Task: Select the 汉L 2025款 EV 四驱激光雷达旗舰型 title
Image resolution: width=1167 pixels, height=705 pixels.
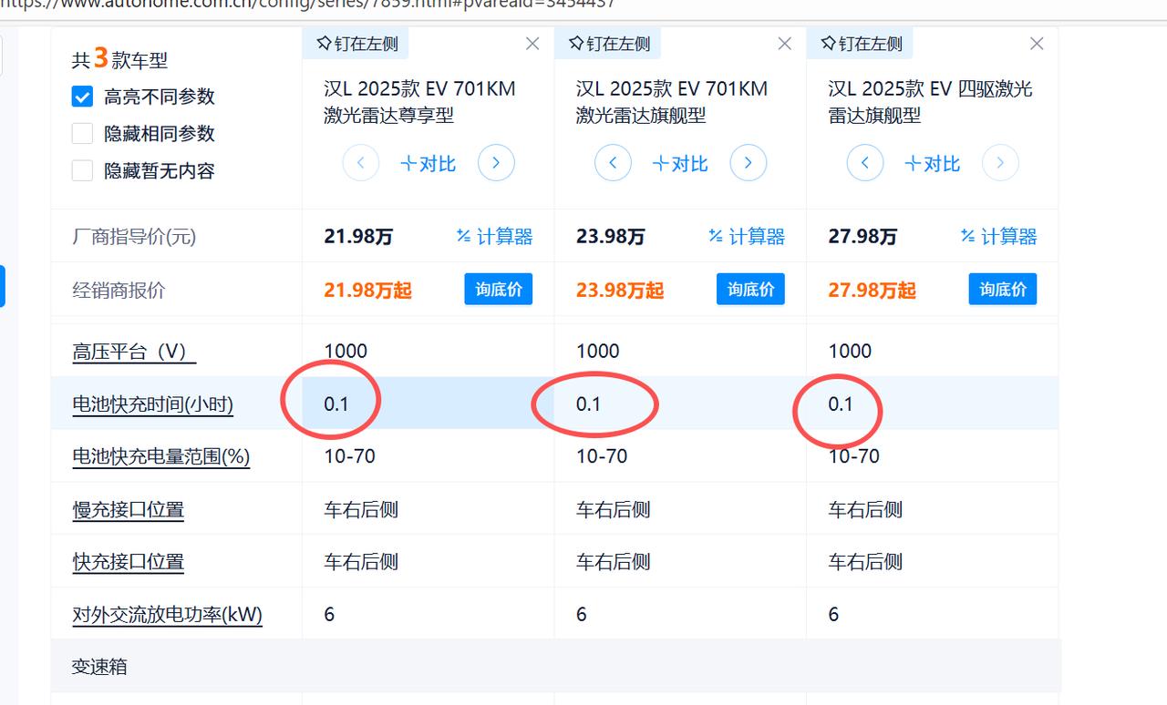Action: pos(930,102)
